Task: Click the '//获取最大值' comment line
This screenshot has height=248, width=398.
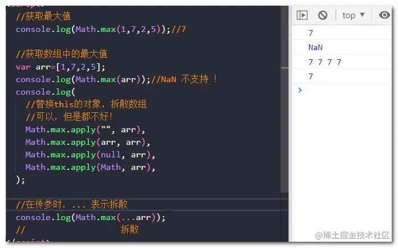Action: [43, 17]
